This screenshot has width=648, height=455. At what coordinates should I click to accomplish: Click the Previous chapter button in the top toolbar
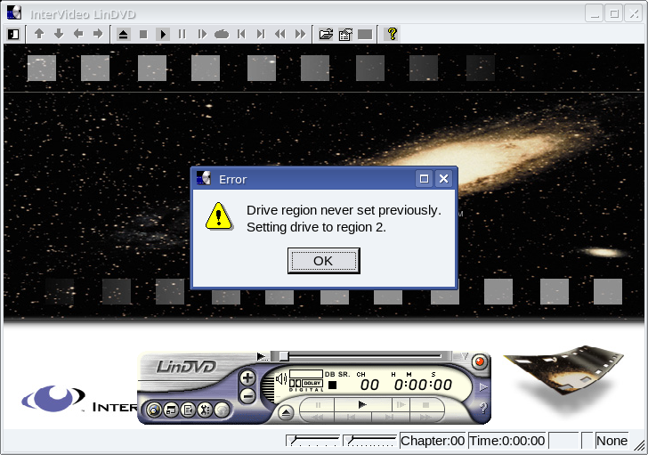(x=241, y=34)
